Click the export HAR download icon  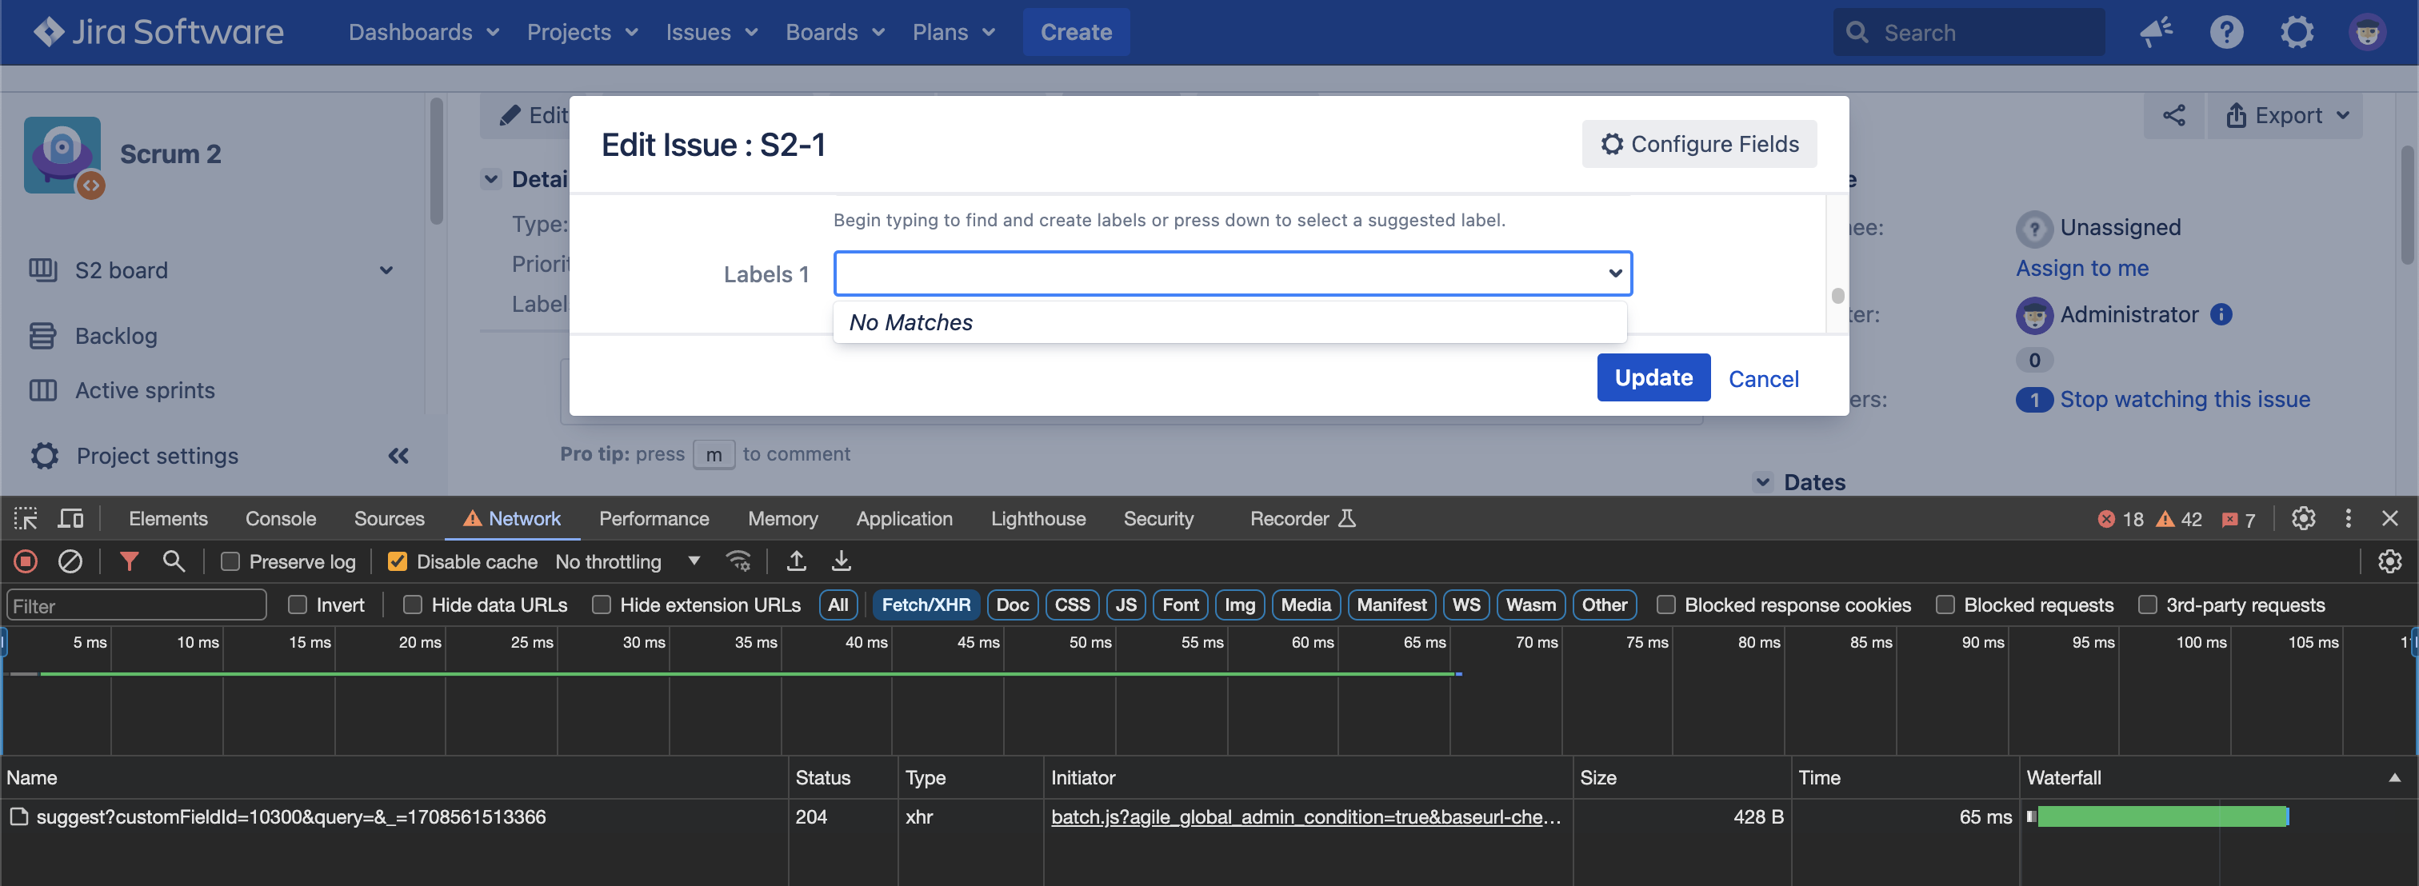click(x=842, y=561)
